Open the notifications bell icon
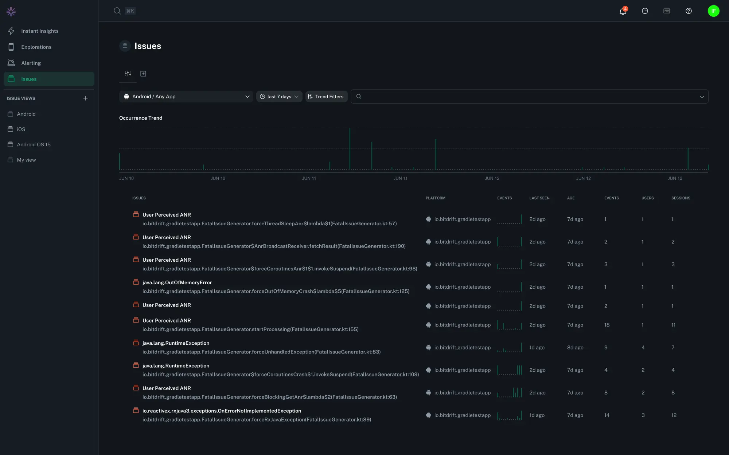The width and height of the screenshot is (729, 455). point(622,11)
